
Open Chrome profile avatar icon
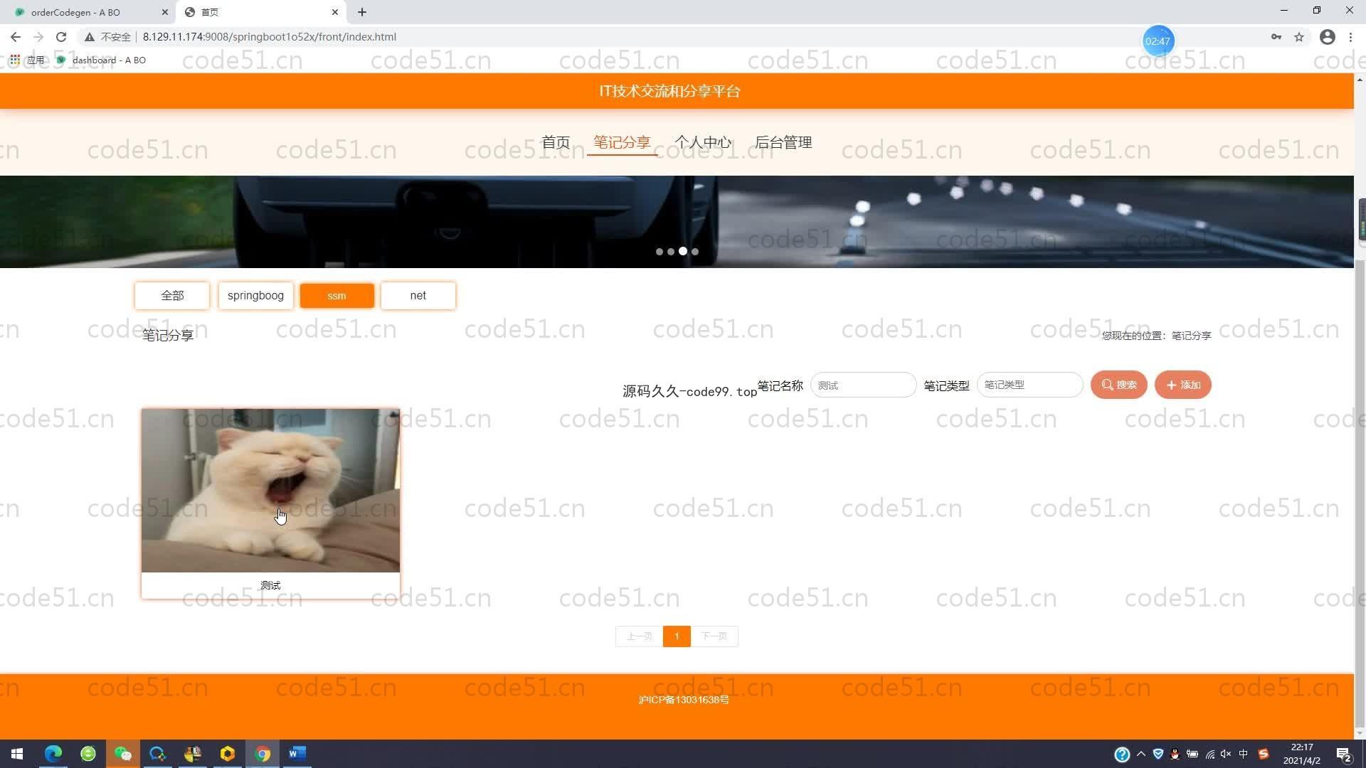[x=1327, y=37]
